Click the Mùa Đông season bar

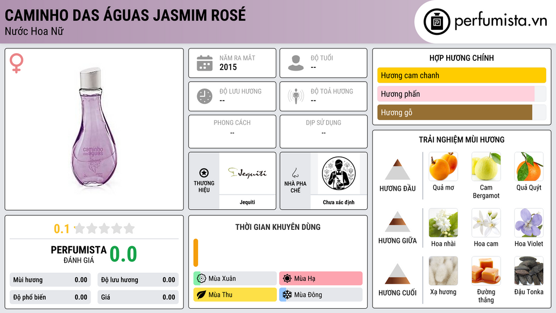(321, 295)
